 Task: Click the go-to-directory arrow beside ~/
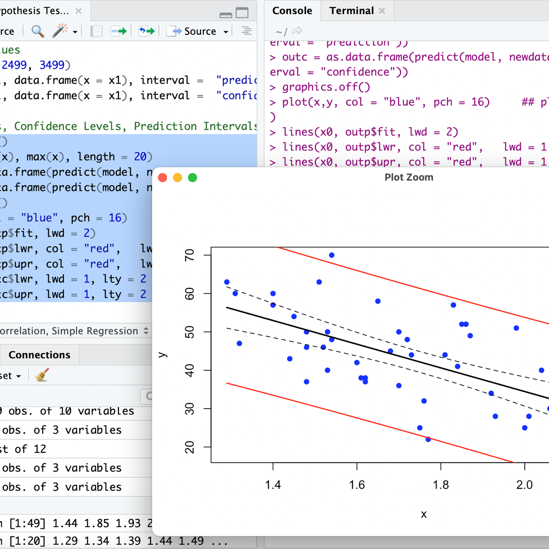point(297,31)
